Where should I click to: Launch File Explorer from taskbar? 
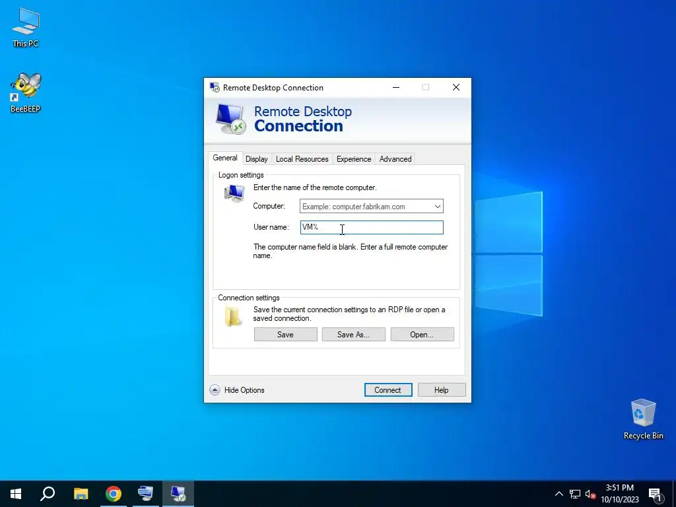tap(81, 494)
